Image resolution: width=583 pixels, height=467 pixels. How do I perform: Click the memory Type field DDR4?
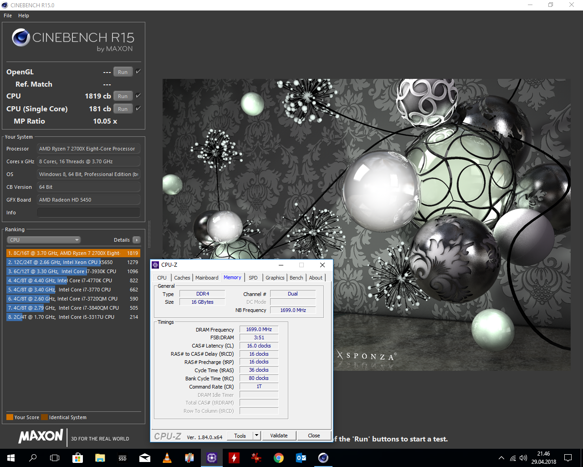point(202,294)
